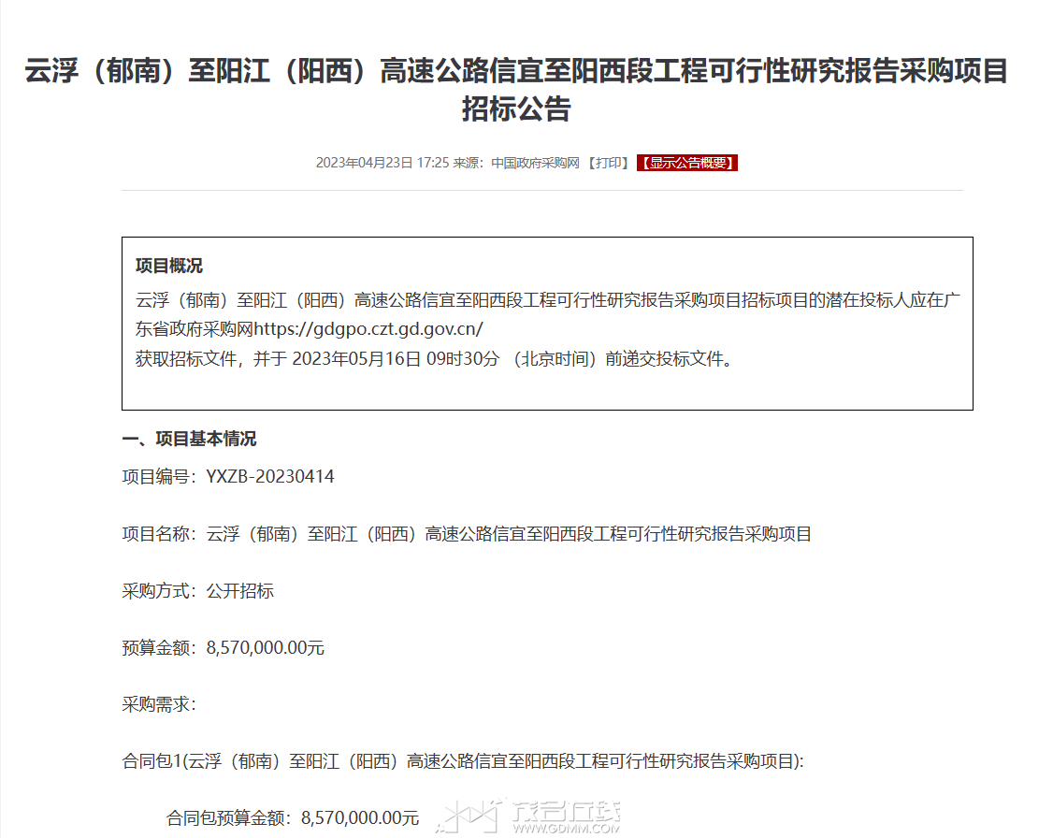Click the gdgpo.czt.gd.gov.cn URL text

[x=368, y=329]
